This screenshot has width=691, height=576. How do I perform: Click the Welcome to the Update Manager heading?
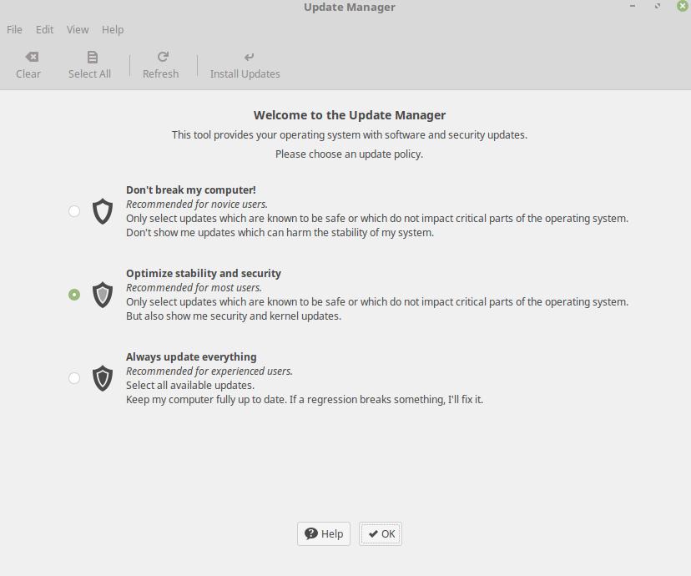click(350, 115)
